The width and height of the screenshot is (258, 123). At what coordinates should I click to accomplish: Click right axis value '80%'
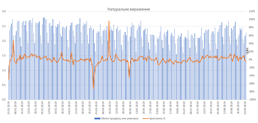point(251,28)
